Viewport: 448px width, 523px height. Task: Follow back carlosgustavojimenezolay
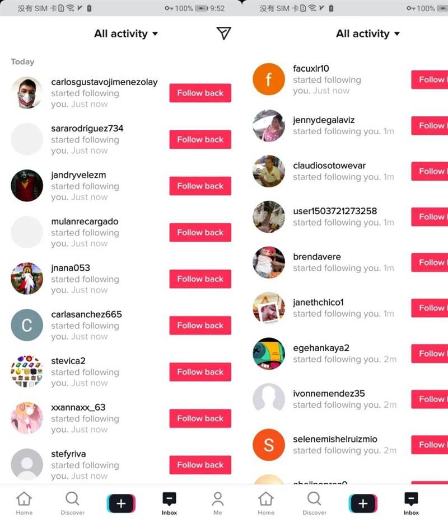pyautogui.click(x=200, y=93)
